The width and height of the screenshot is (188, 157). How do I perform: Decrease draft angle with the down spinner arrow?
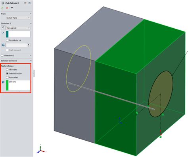[29, 46]
